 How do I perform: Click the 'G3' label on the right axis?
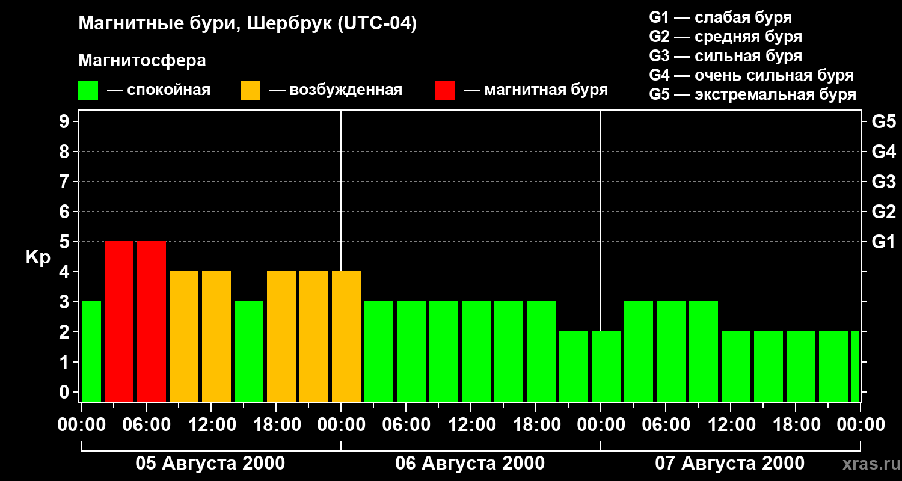click(x=883, y=182)
